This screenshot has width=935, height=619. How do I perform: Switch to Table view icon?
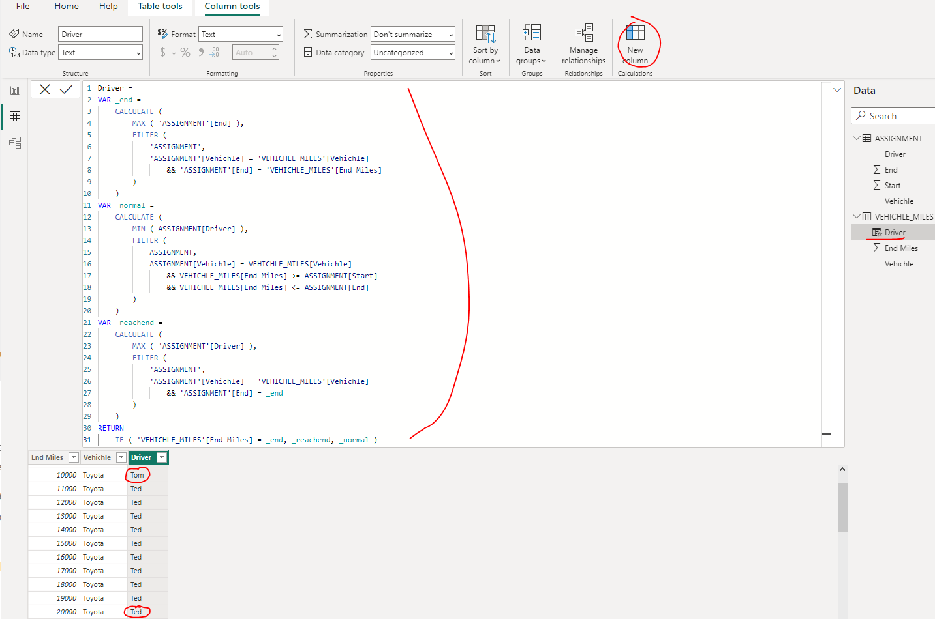point(15,117)
